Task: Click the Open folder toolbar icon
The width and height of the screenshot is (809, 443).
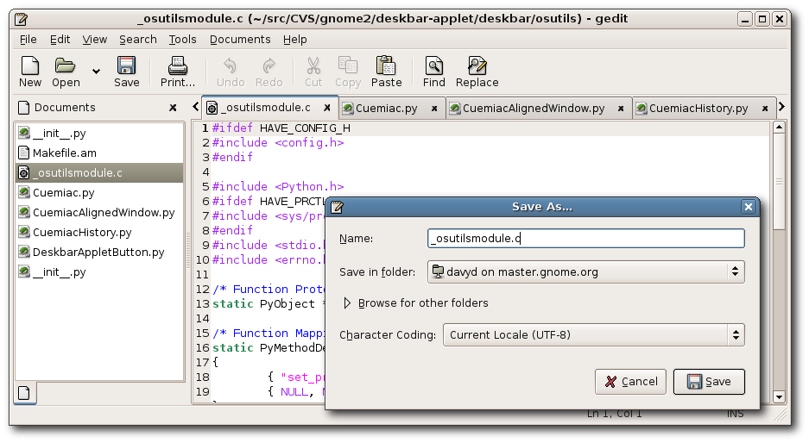Action: 66,66
